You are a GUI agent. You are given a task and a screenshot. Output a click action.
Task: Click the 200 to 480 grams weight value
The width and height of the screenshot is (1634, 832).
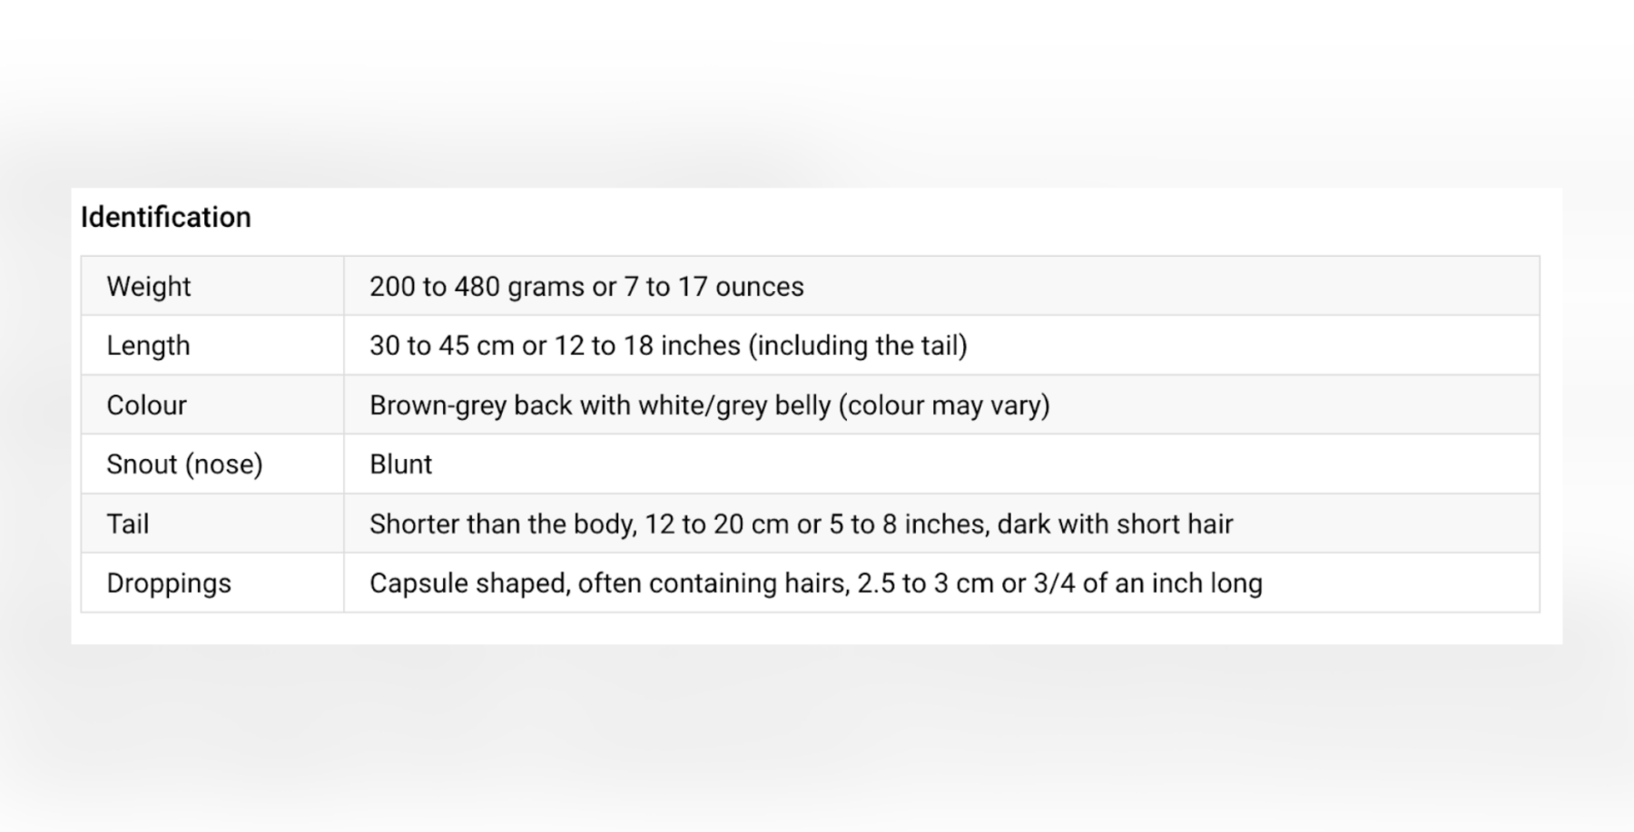click(x=586, y=287)
